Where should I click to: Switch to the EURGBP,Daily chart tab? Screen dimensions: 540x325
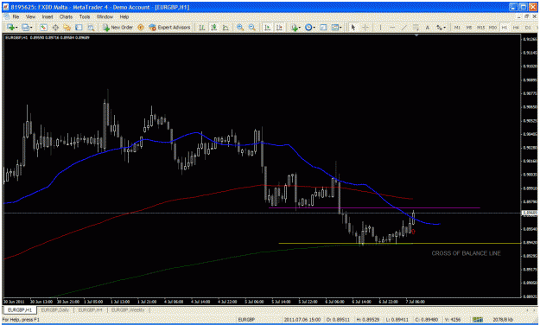click(54, 309)
